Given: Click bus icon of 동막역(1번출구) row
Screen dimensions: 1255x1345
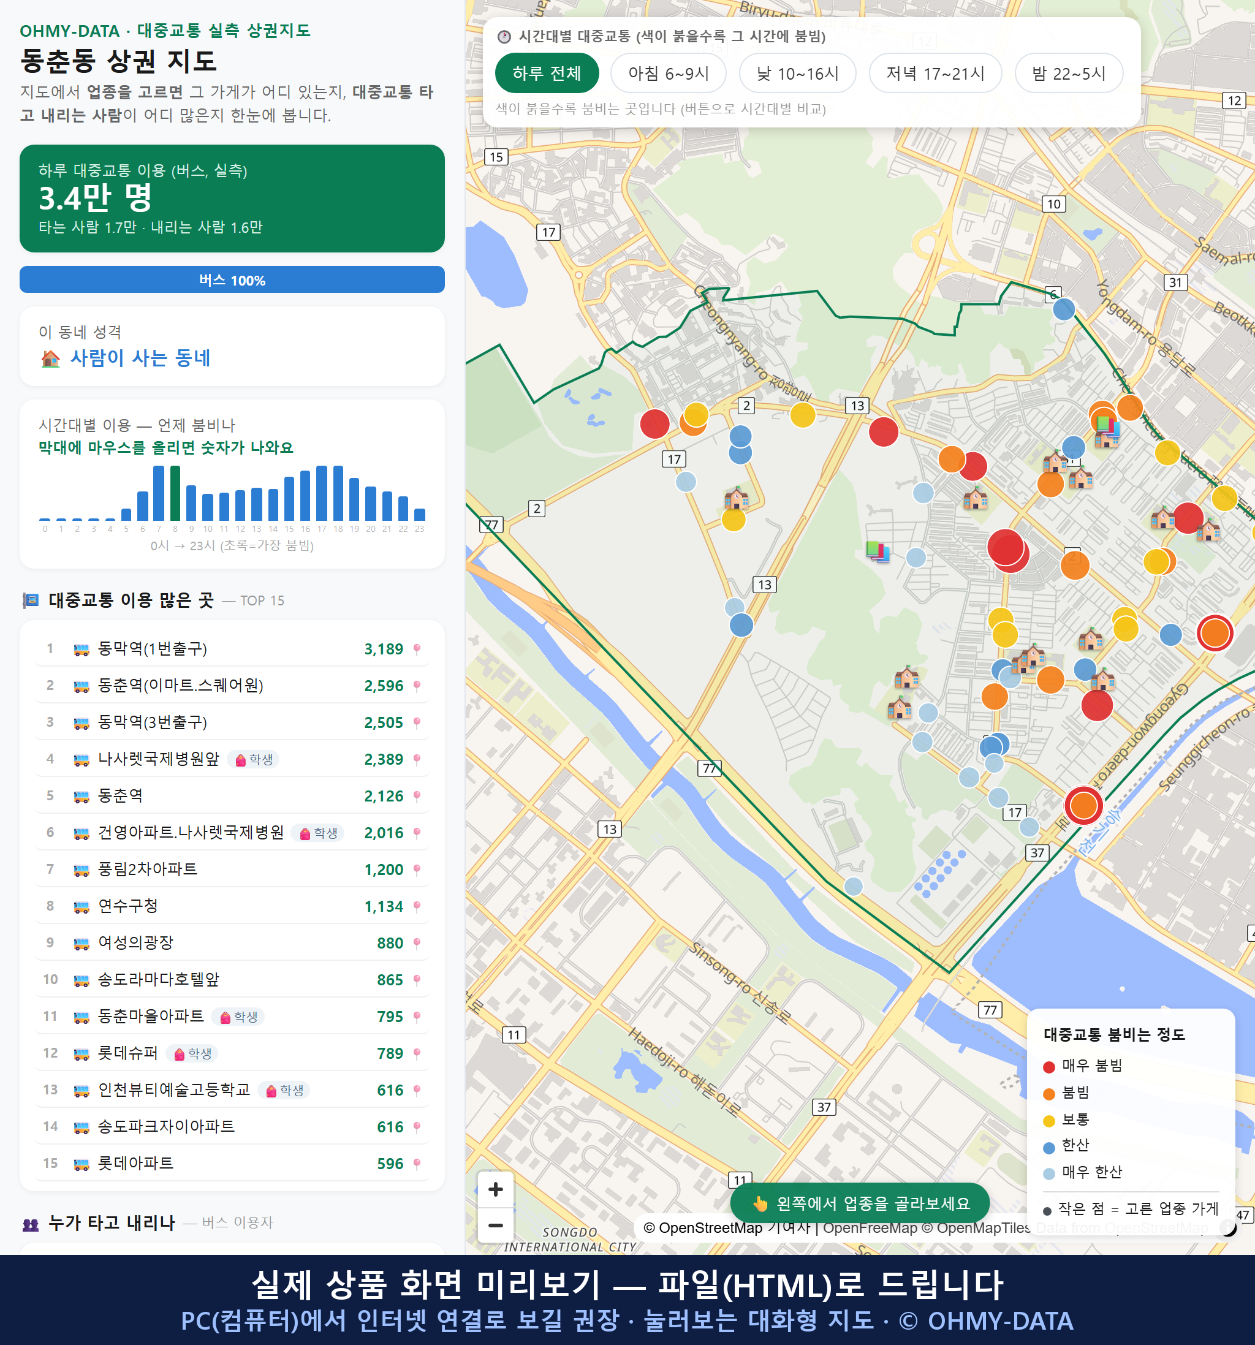Looking at the screenshot, I should tap(81, 650).
